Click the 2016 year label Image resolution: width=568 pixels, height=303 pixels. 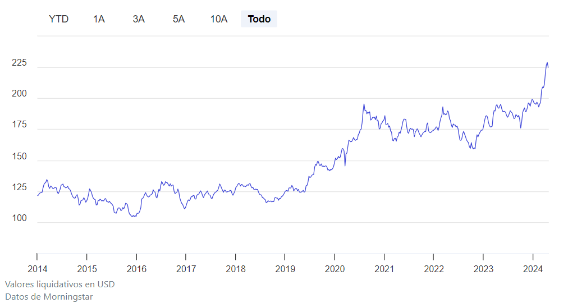coord(136,269)
